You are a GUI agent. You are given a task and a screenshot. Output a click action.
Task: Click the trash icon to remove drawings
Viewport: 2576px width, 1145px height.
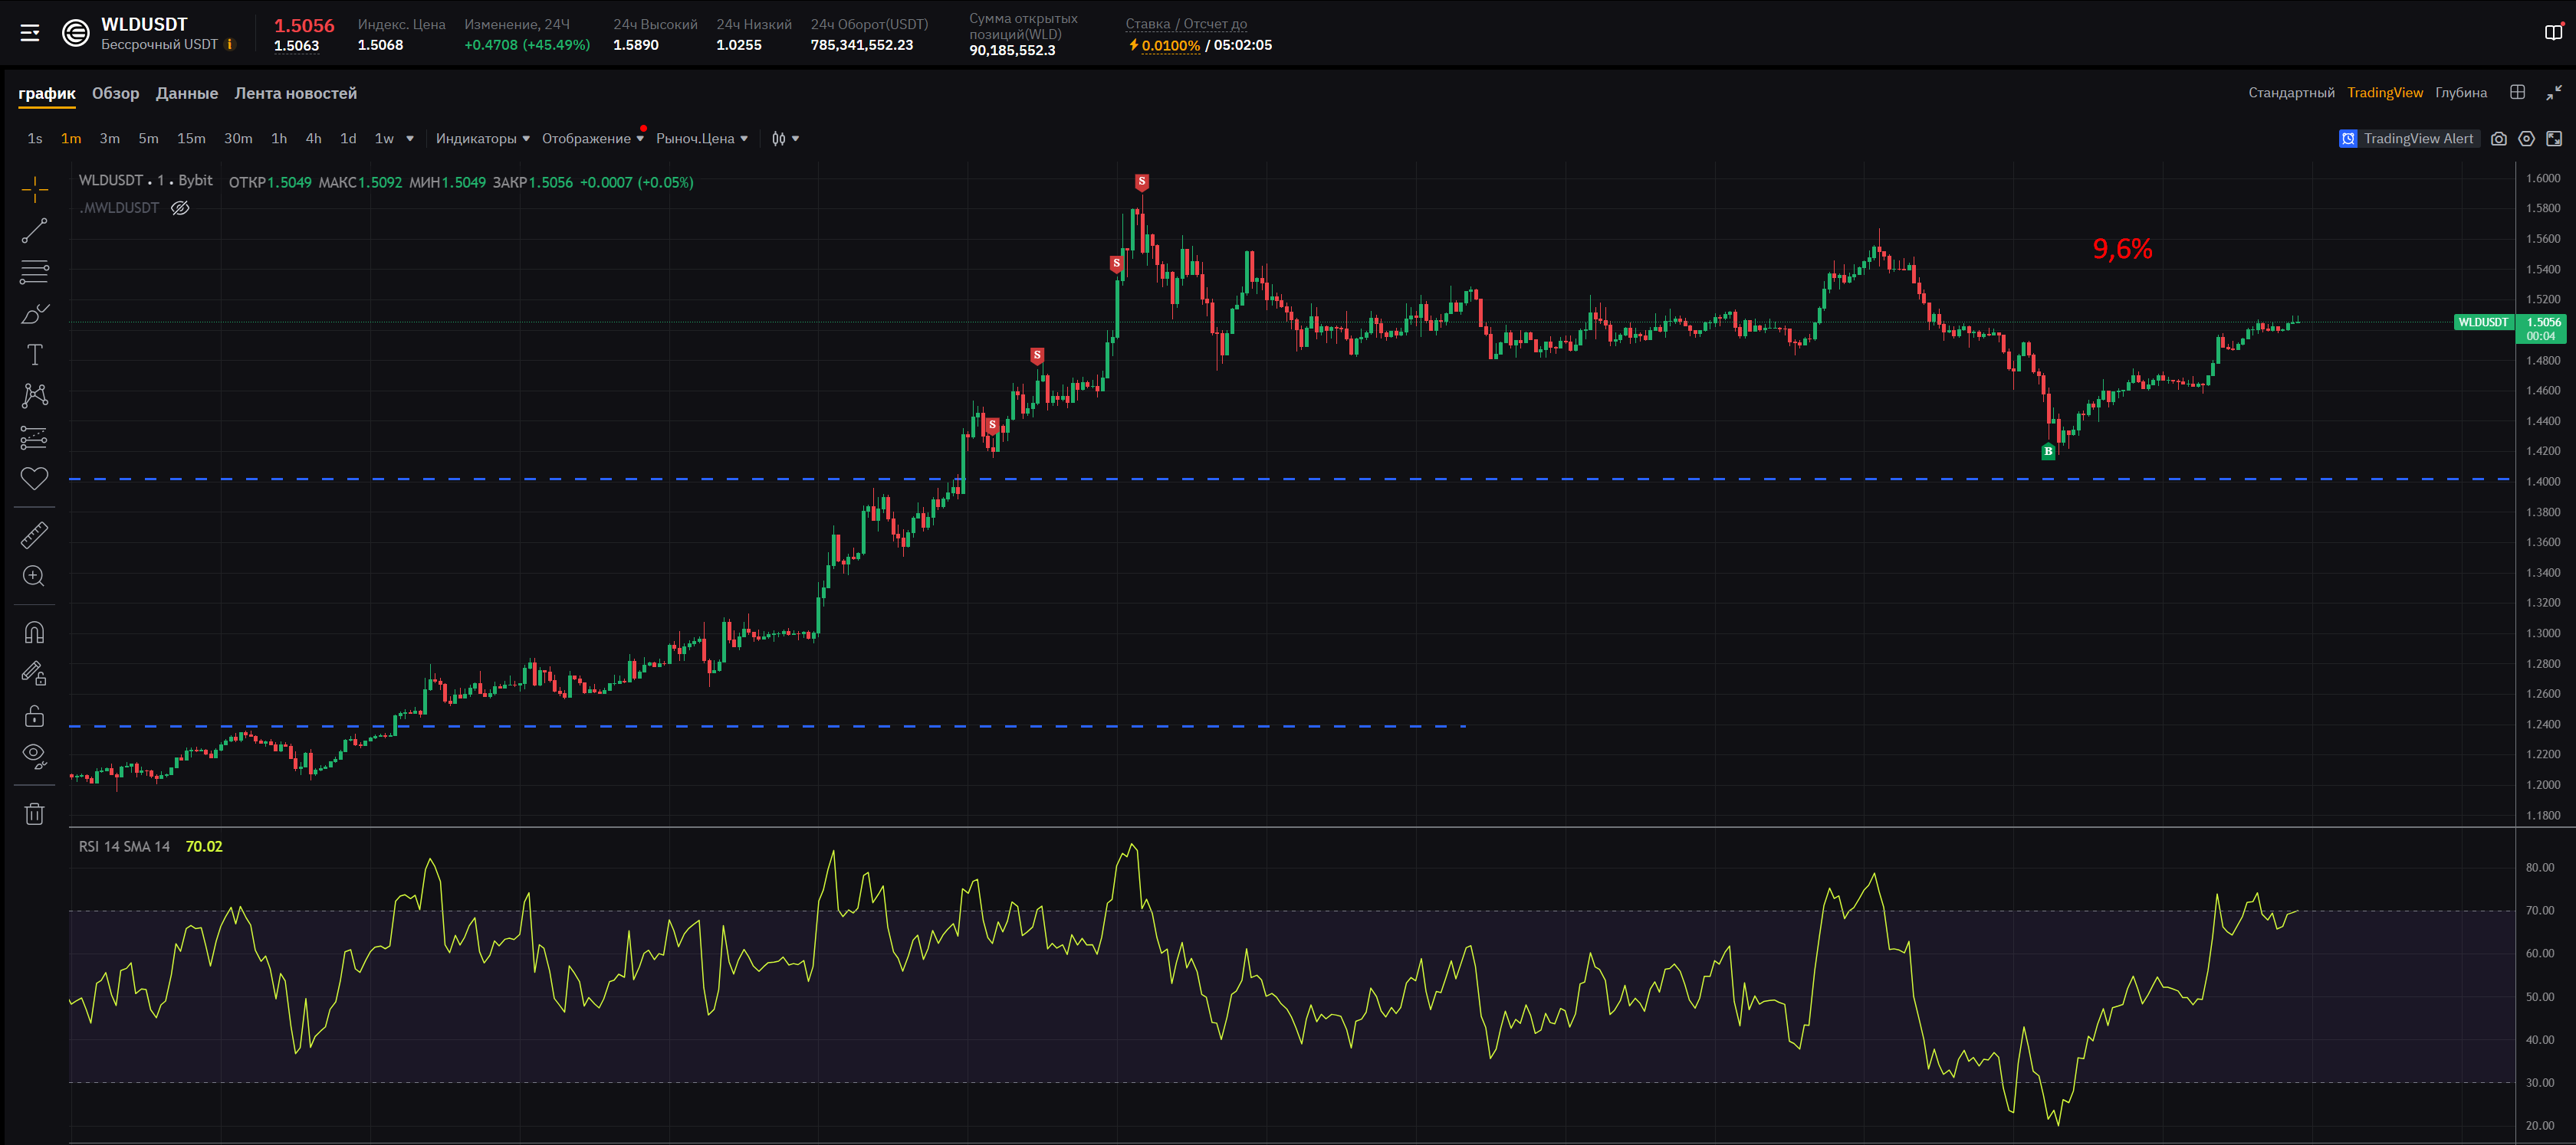click(x=34, y=814)
